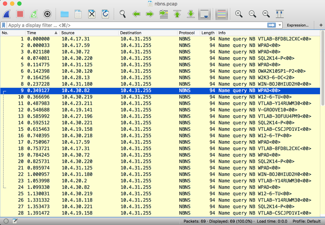Go to specified packet

[x=164, y=14]
